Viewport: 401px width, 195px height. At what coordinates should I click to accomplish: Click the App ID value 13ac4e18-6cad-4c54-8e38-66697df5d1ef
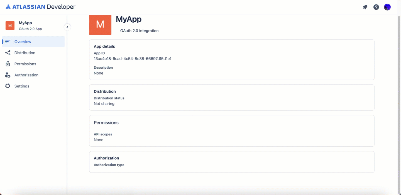pyautogui.click(x=132, y=59)
